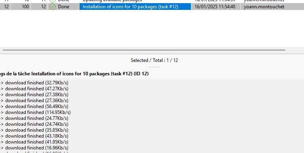The width and height of the screenshot is (304, 153).
Task: Select log line 'download finished (24.77Kb/s)'
Action: coord(34,118)
